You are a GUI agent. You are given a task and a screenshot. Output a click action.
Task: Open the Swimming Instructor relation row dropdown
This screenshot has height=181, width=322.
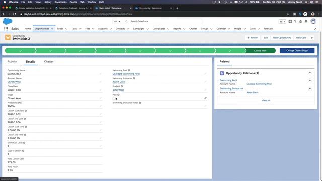pos(310,89)
